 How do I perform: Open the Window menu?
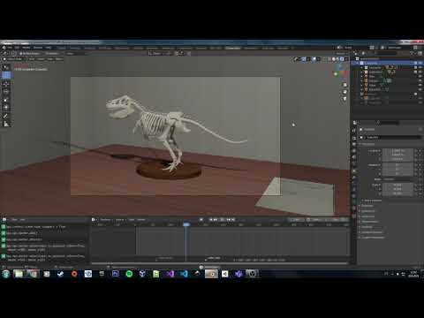tap(38, 48)
